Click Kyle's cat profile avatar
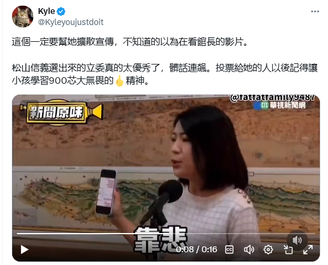Viewport: 328px width, 265px height. (23, 16)
